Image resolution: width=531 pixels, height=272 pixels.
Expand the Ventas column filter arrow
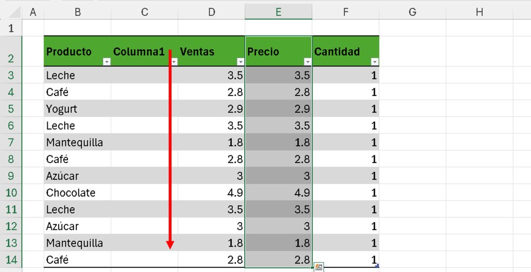coord(241,62)
